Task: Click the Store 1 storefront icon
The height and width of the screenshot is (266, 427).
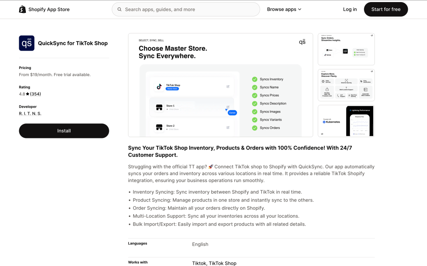Action: click(159, 107)
